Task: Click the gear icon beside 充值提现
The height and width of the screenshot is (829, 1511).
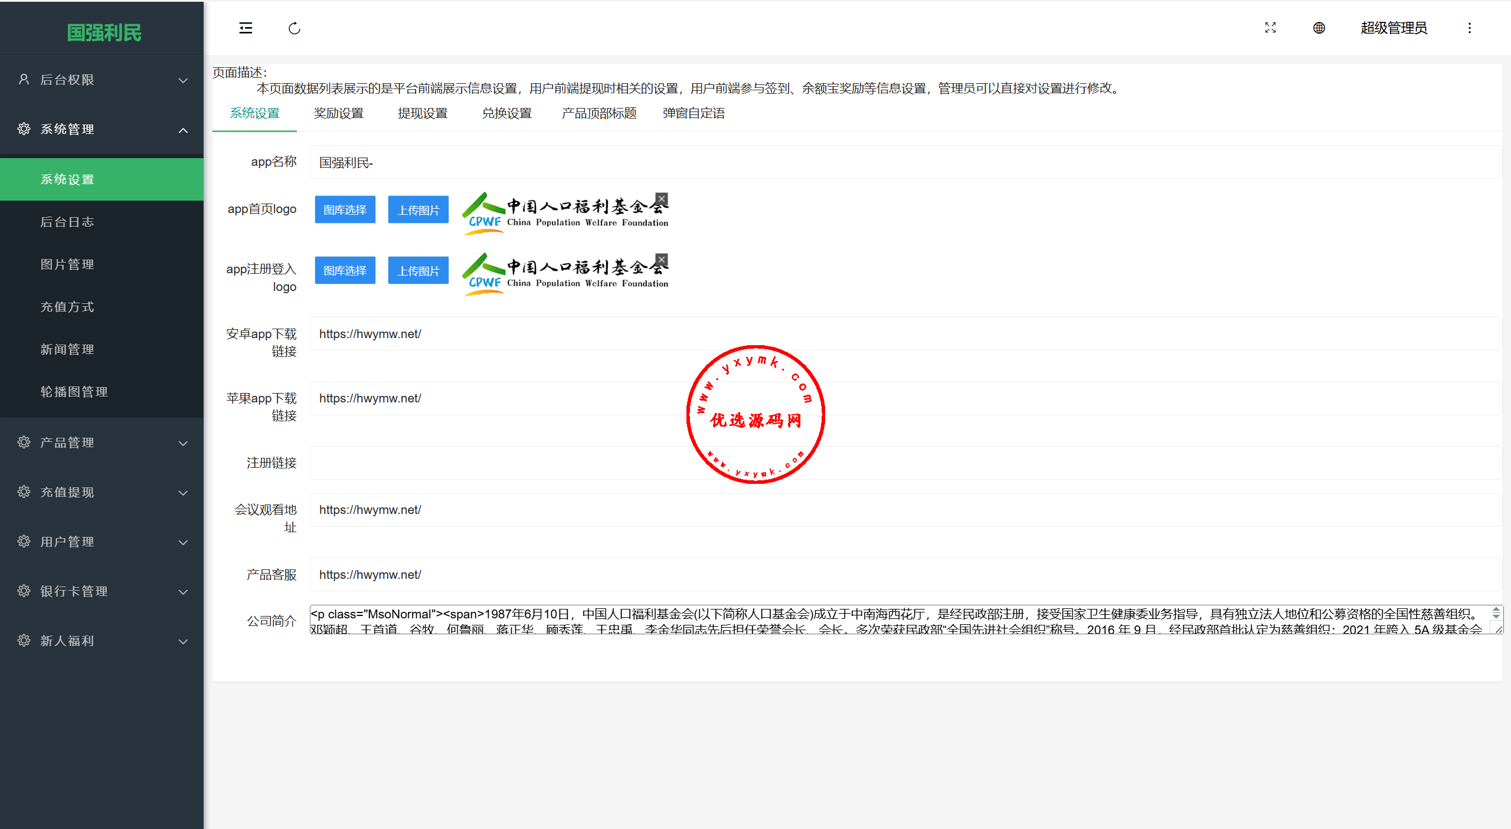Action: (24, 491)
